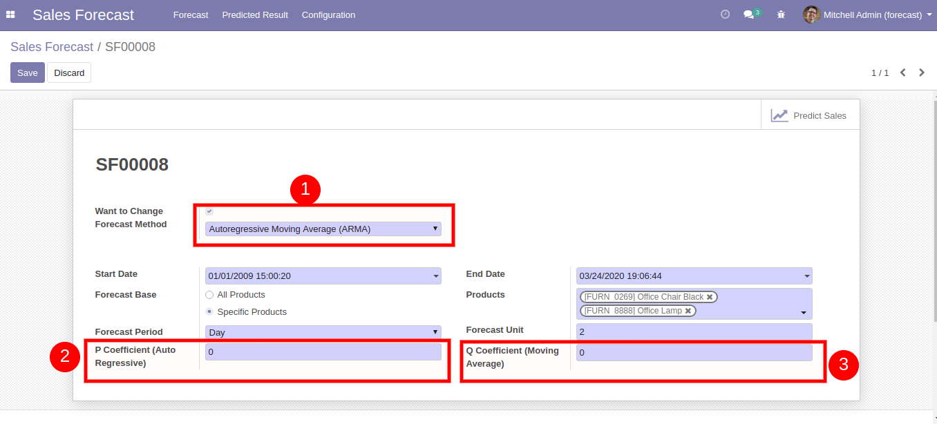Remove Office Chair Black product tag
The image size is (937, 424).
coord(710,297)
